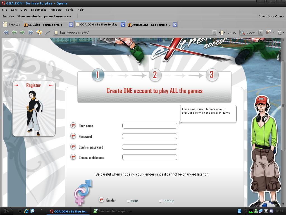Open the Windows start button
Screen dimensions: 286x215
6,211
